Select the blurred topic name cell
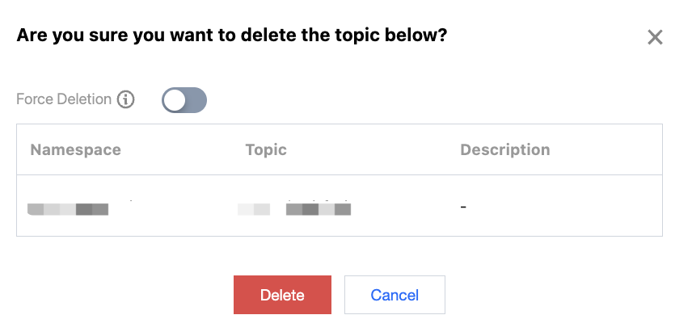Screen dimensions: 692x336 [294, 209]
